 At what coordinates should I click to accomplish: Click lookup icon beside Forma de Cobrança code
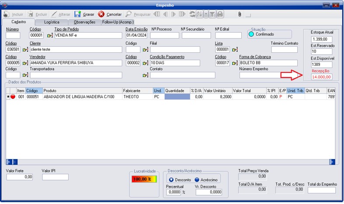tap(234, 63)
